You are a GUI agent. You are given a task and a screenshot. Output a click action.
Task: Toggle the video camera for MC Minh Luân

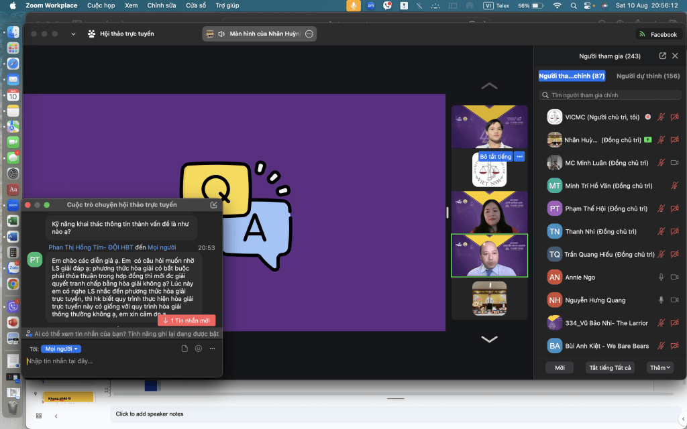coord(674,162)
